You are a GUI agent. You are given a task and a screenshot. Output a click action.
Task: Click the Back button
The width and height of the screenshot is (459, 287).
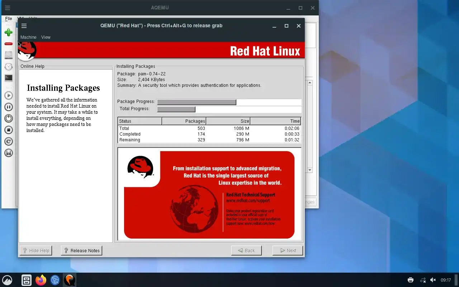pos(246,250)
